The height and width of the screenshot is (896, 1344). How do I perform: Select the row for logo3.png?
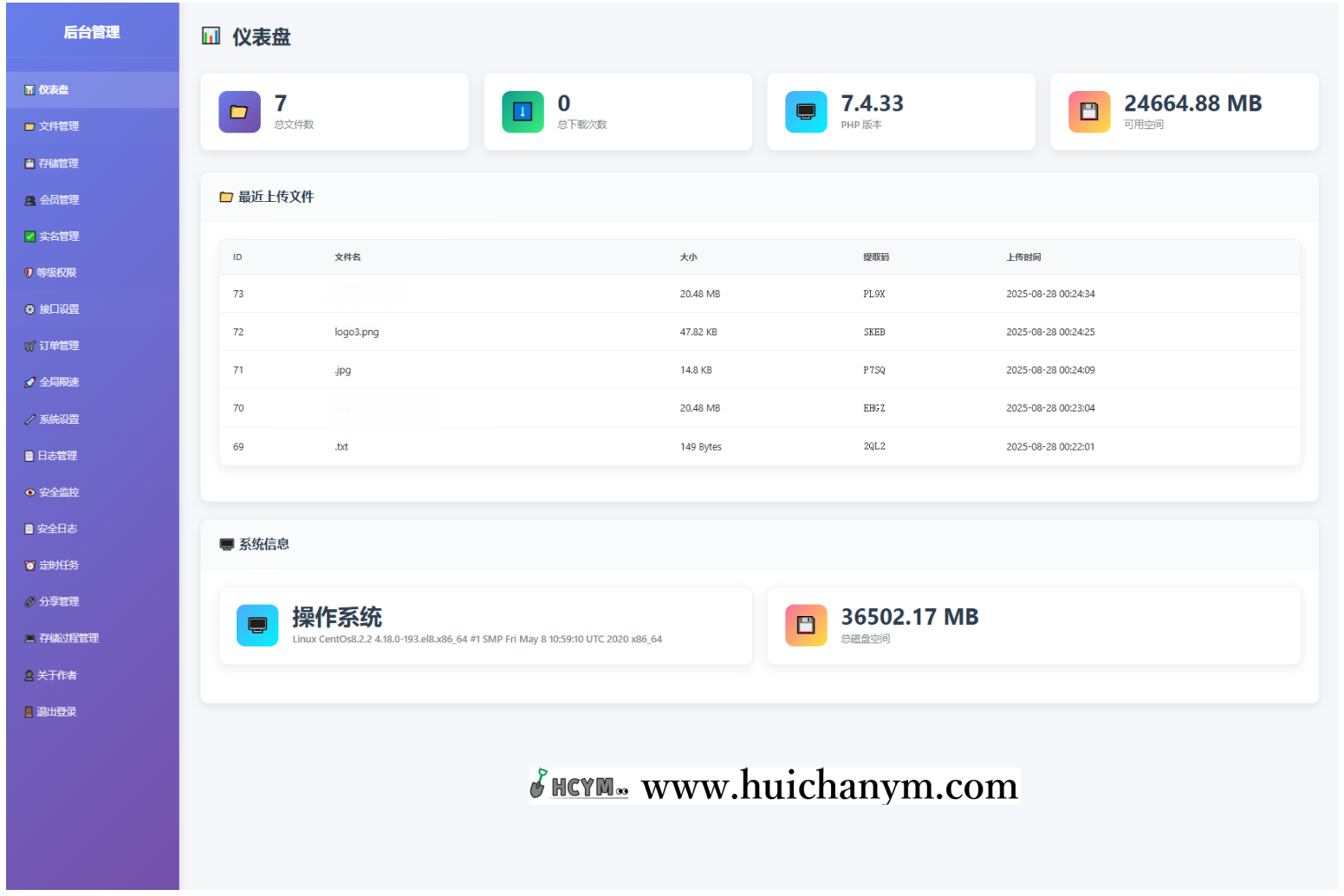coord(607,331)
